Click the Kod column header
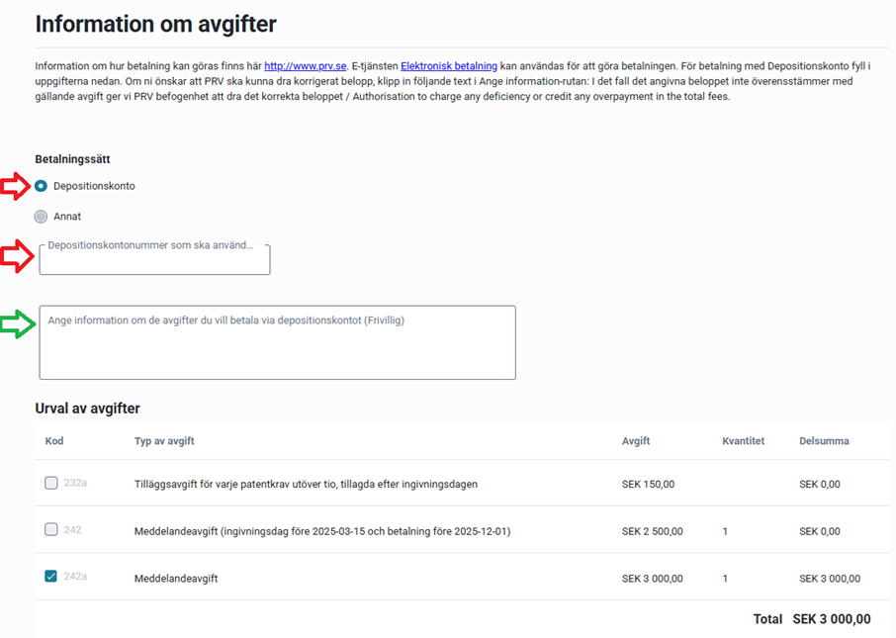 click(54, 441)
